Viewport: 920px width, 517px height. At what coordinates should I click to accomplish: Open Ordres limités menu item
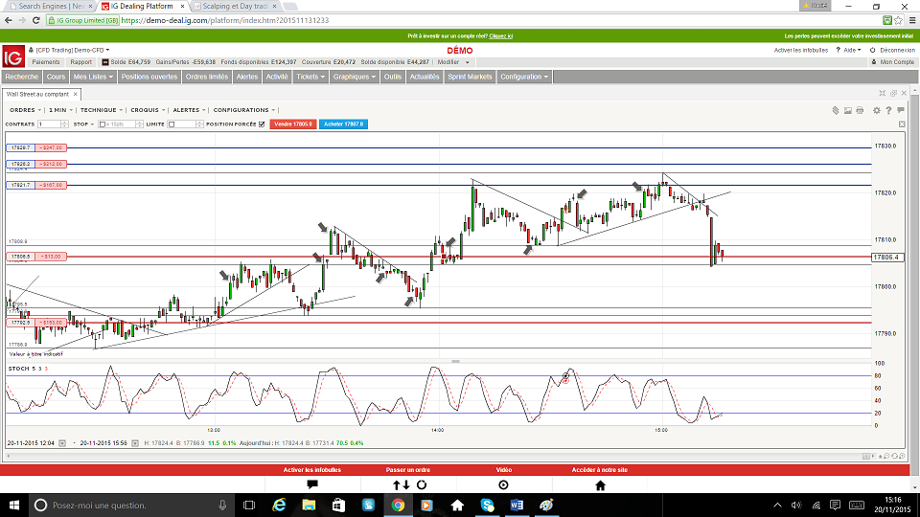[x=207, y=77]
